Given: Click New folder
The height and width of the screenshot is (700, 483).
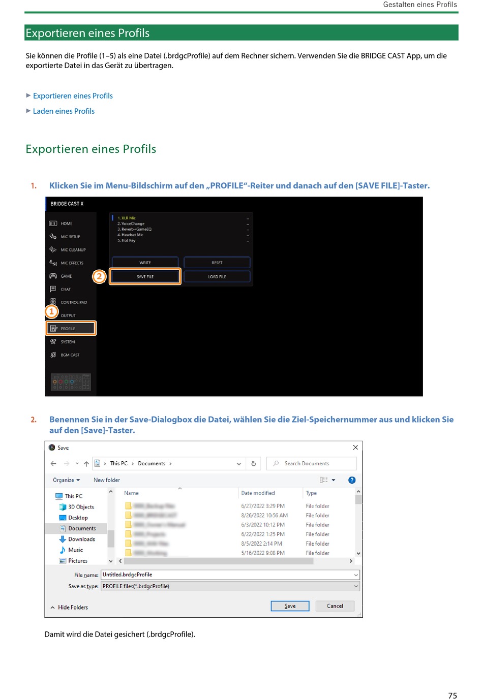Looking at the screenshot, I should click(107, 480).
